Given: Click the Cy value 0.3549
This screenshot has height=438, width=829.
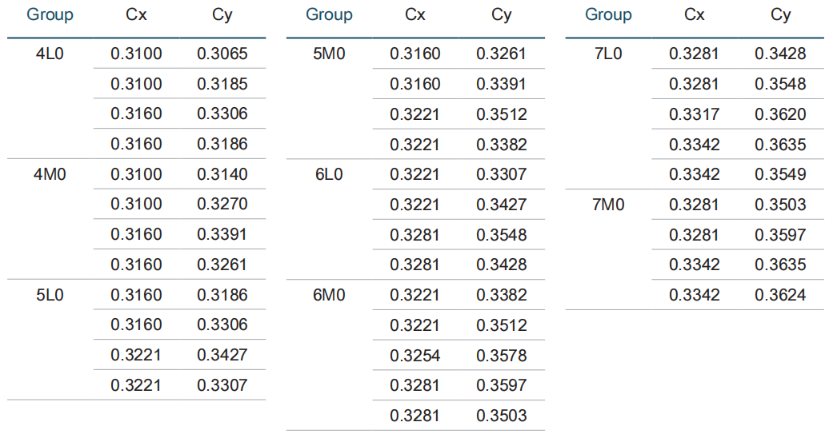Looking at the screenshot, I should pos(780,174).
